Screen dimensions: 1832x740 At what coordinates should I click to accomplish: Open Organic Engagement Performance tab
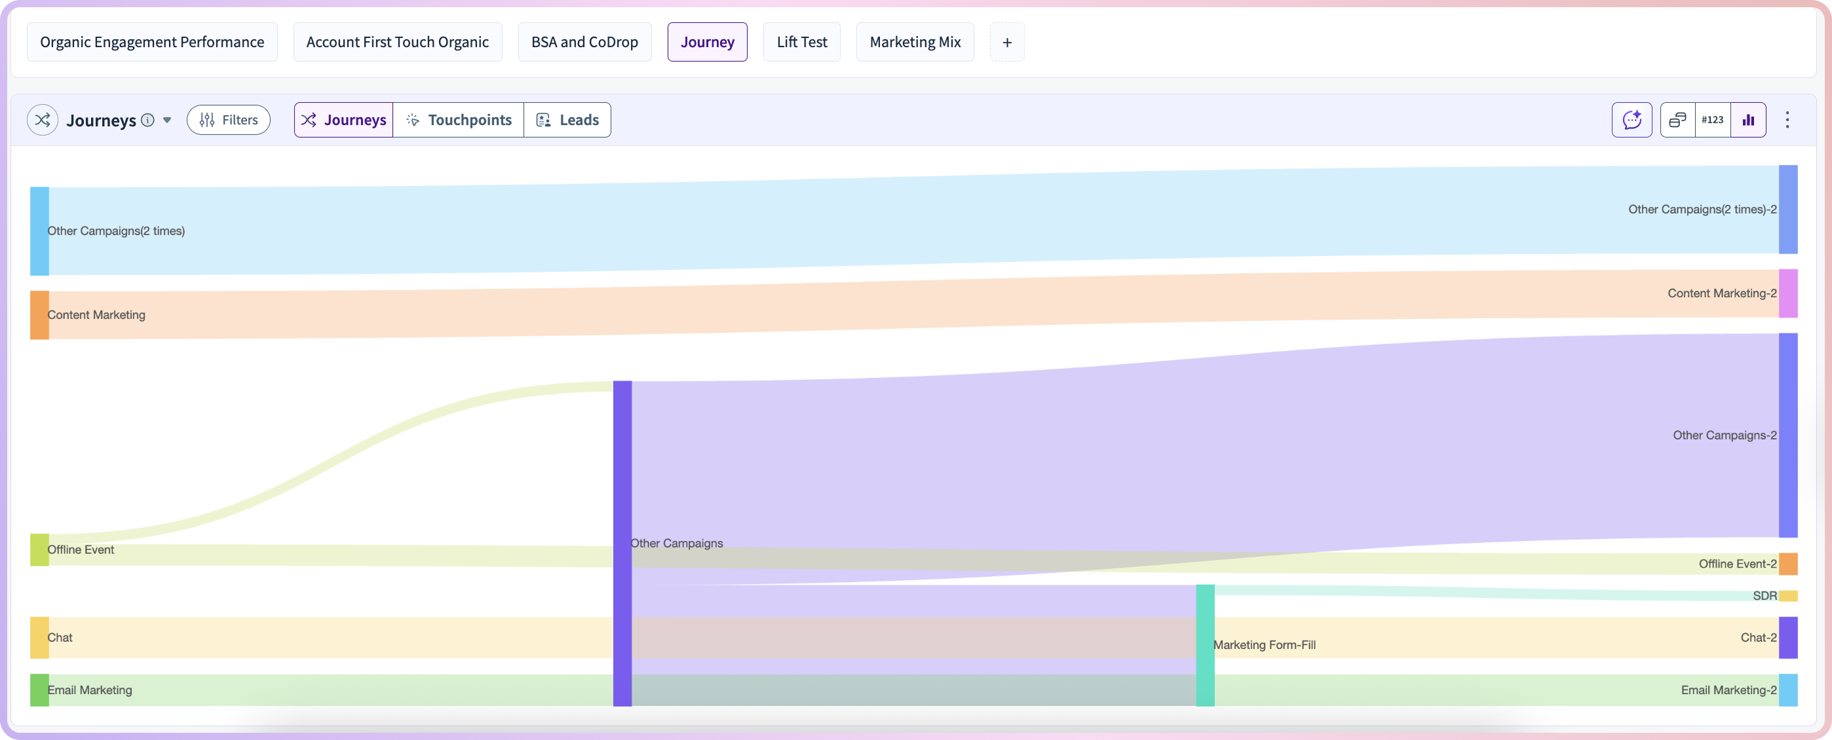click(x=152, y=42)
